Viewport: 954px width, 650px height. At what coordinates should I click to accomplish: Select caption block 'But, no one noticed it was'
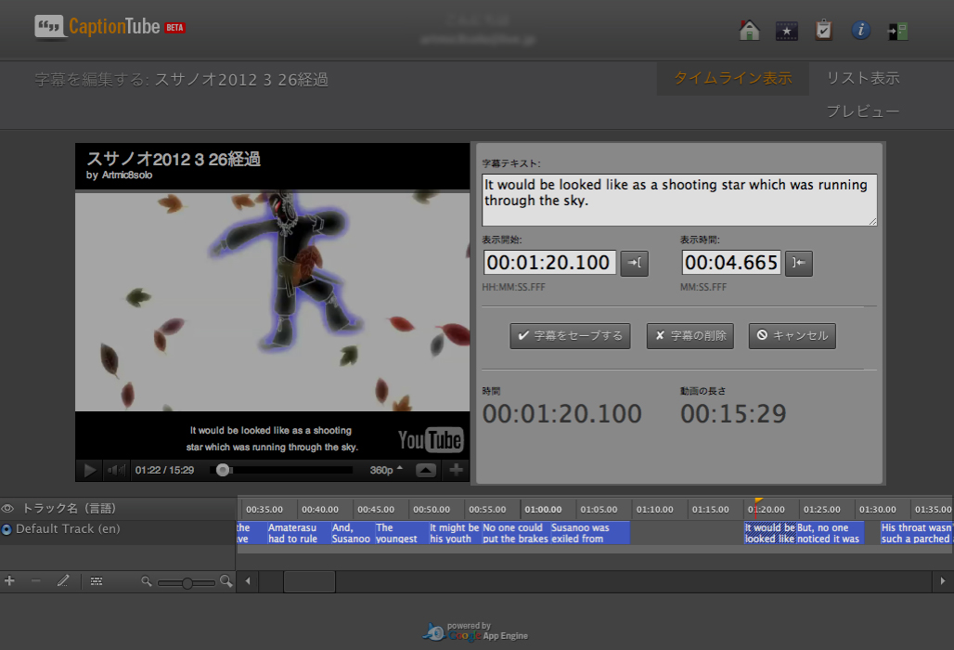830,533
